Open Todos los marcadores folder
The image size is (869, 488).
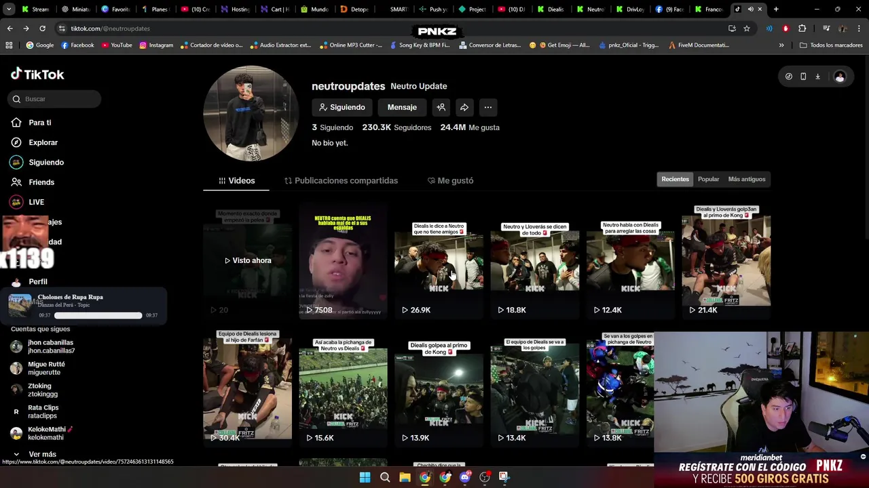(831, 45)
